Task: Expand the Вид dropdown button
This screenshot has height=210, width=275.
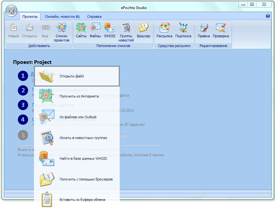Action: (x=45, y=32)
